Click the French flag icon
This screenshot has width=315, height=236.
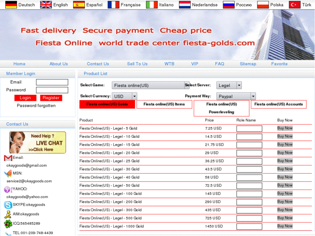[114, 5]
